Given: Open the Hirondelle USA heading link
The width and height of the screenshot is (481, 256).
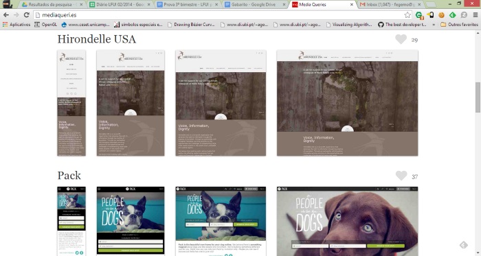Looking at the screenshot, I should (x=97, y=39).
